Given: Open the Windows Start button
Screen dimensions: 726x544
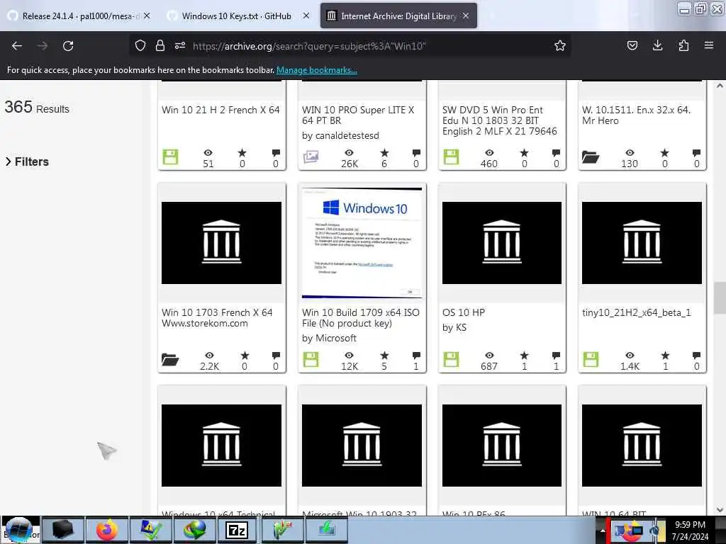Looking at the screenshot, I should 18,530.
